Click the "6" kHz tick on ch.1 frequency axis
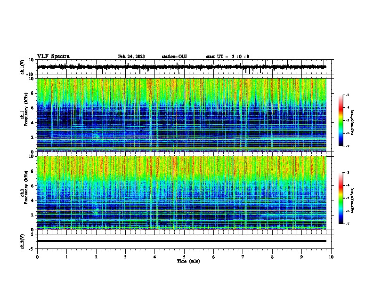373x288 pixels. pos(33,108)
